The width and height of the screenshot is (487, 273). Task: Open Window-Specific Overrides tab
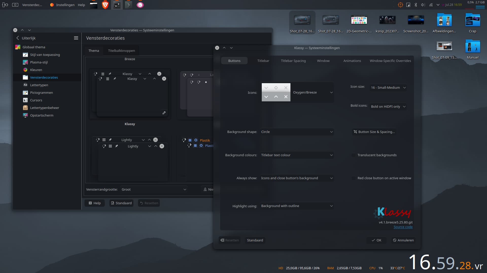[390, 61]
